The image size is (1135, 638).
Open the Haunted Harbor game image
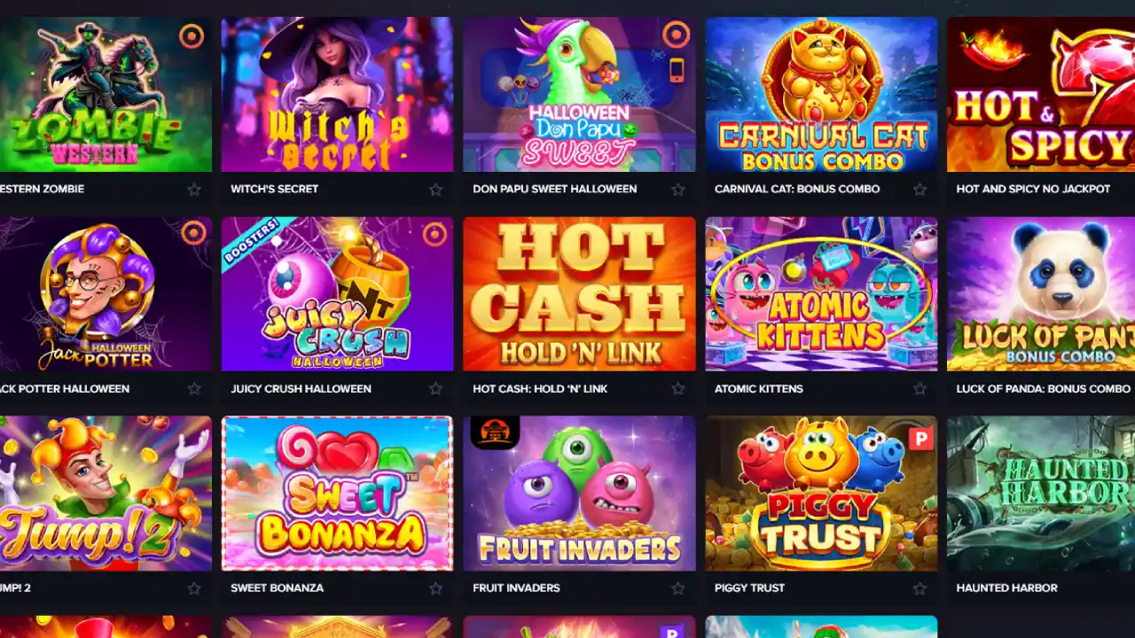tap(1041, 493)
